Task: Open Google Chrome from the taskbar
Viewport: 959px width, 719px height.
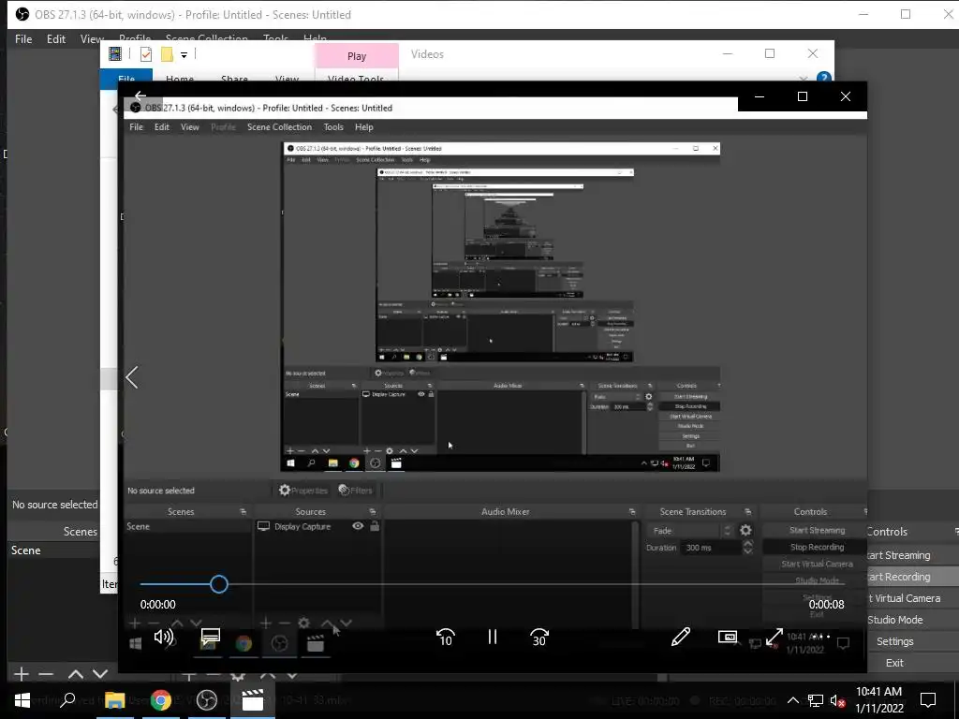Action: [161, 700]
